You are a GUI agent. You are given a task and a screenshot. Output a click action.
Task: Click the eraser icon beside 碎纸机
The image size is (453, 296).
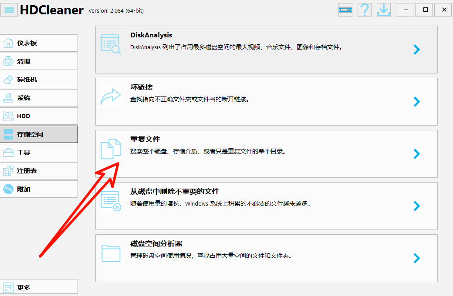8,79
